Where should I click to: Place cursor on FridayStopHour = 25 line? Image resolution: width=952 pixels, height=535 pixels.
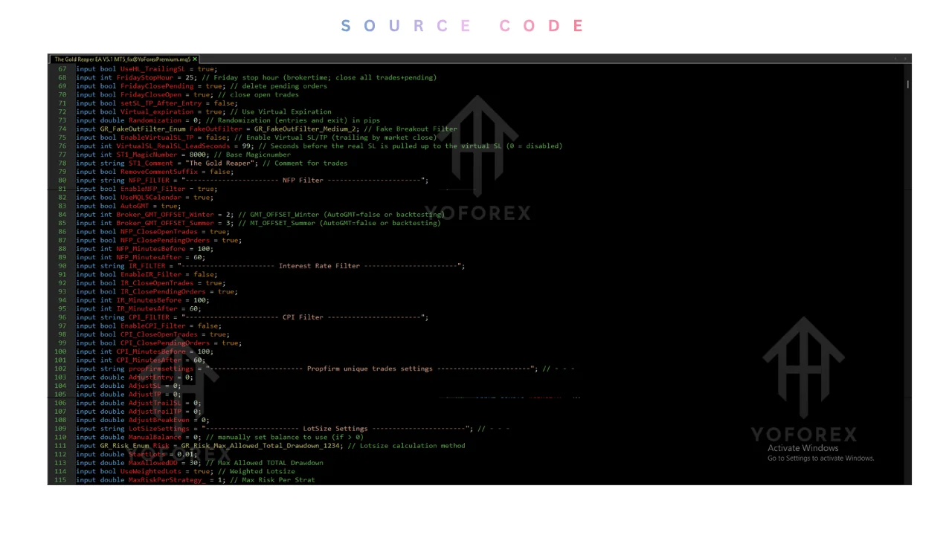tap(256, 77)
